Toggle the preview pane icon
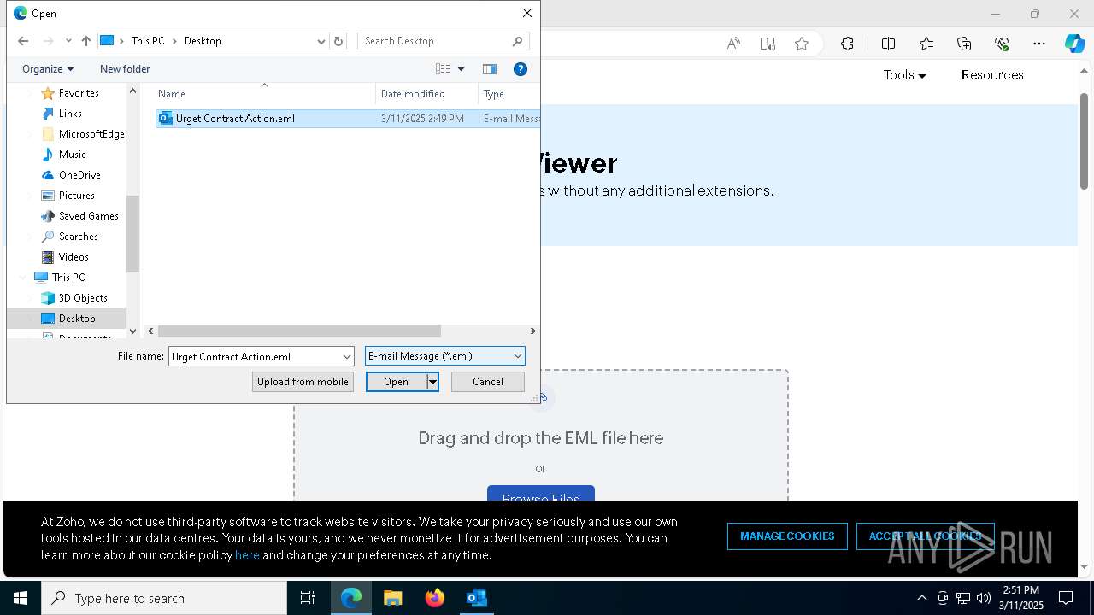The image size is (1094, 615). pos(490,69)
